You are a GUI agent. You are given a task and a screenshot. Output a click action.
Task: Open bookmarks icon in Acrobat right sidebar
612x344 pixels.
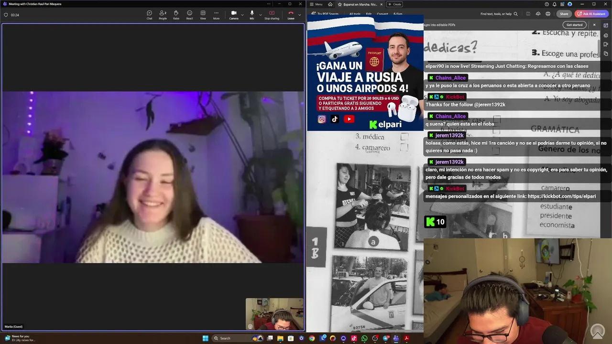coord(606,44)
